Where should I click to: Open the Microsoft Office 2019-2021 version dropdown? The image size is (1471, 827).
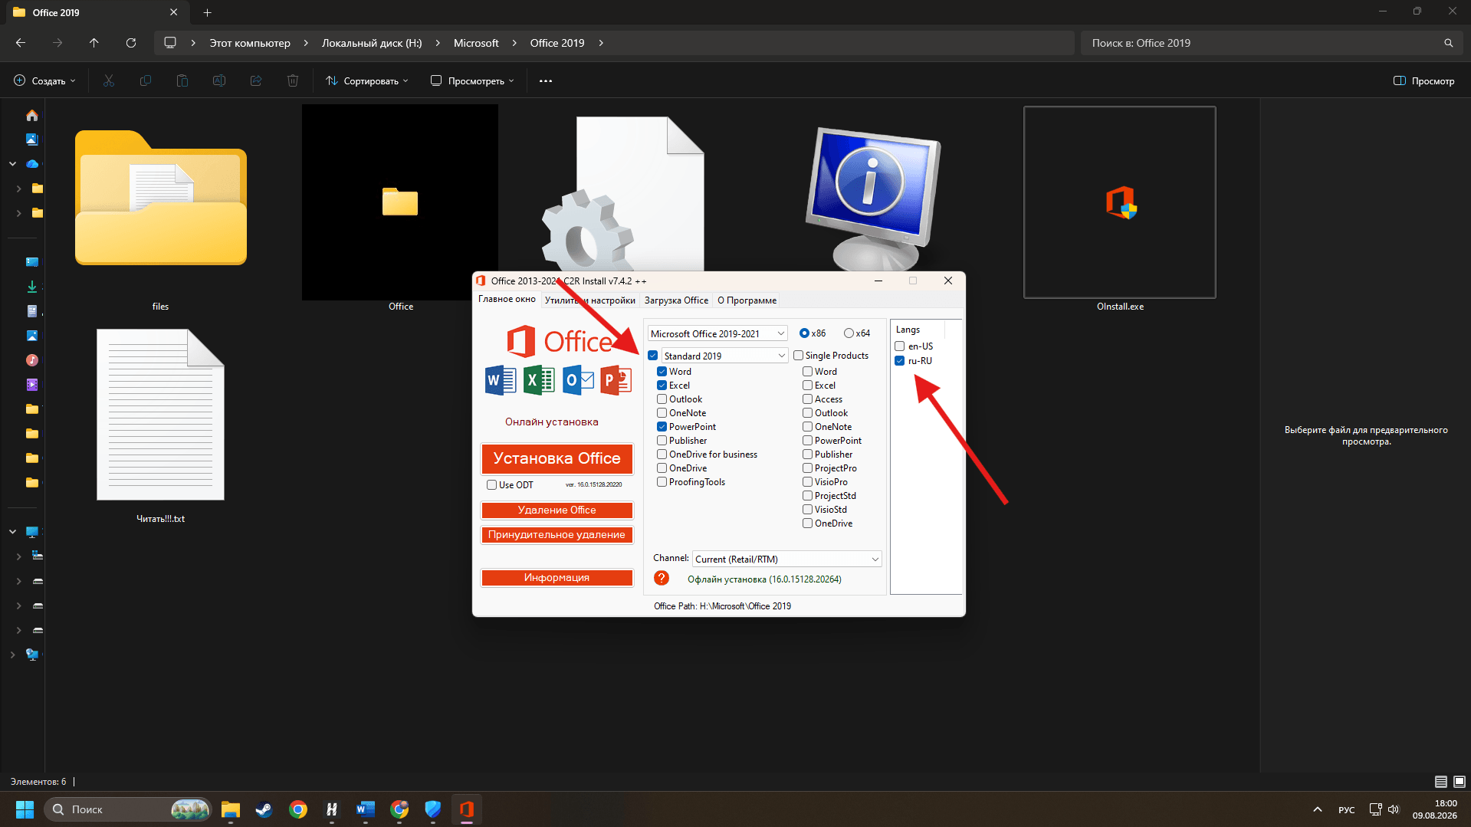point(717,333)
